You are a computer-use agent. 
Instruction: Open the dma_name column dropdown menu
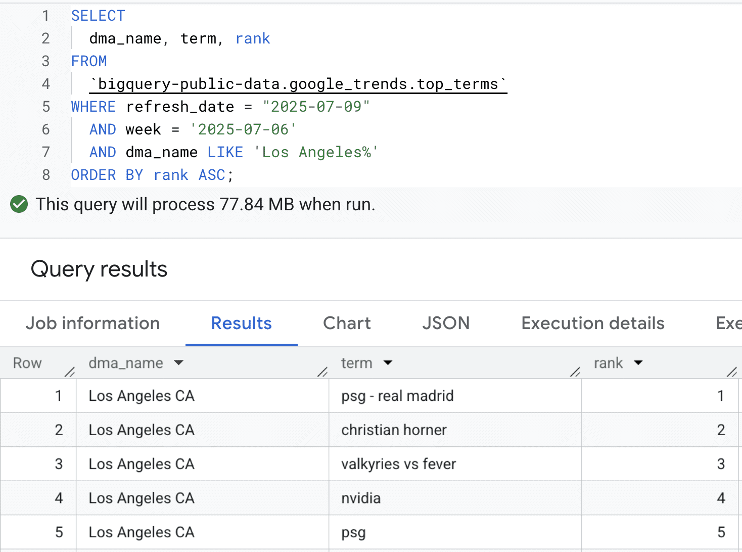(178, 363)
